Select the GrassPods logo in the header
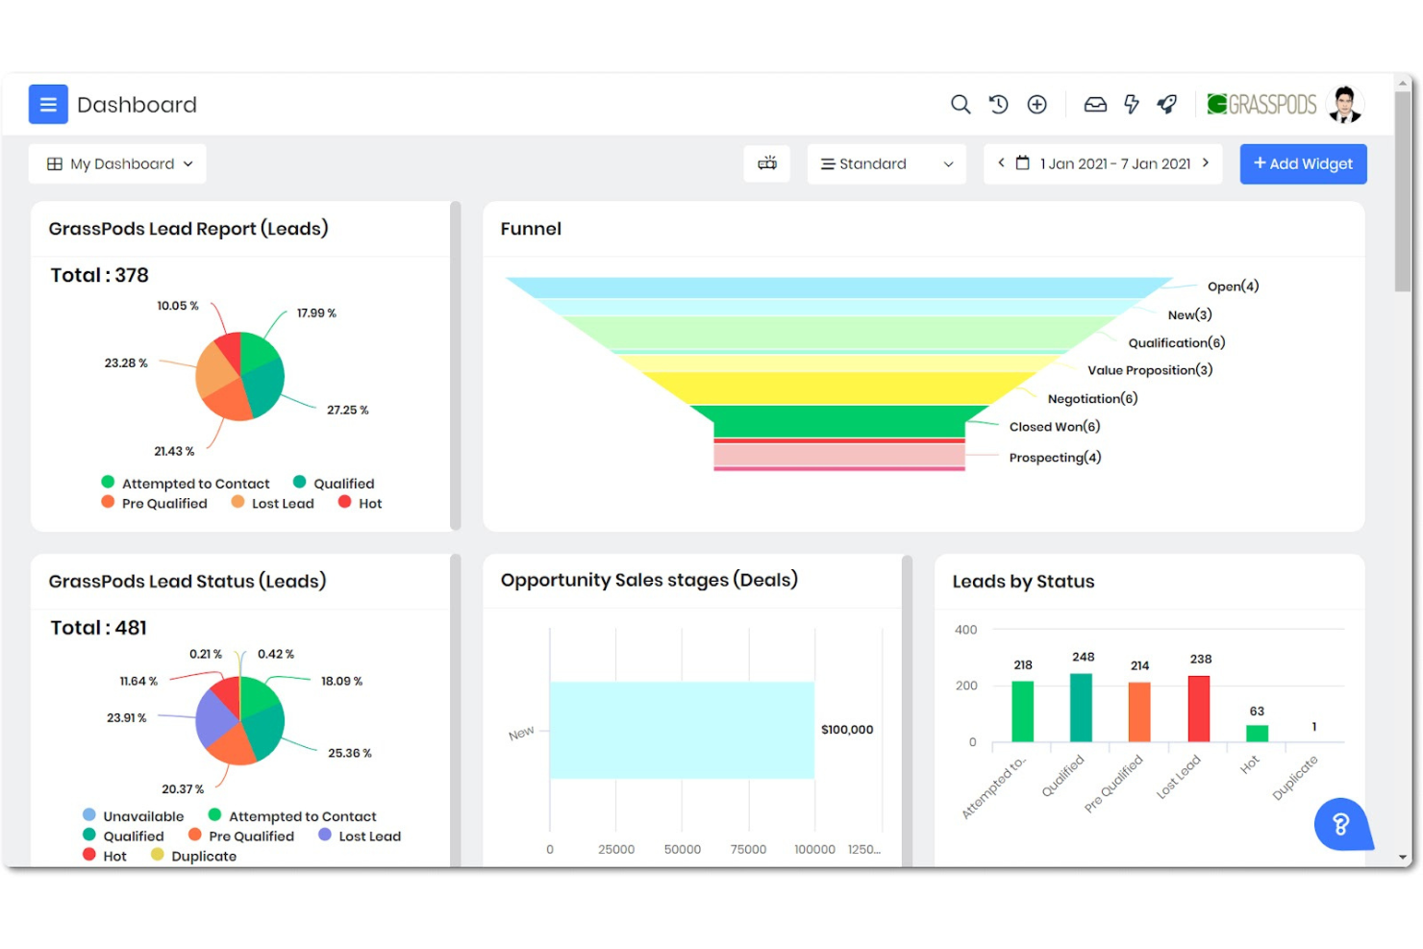This screenshot has height=949, width=1423. [1261, 104]
